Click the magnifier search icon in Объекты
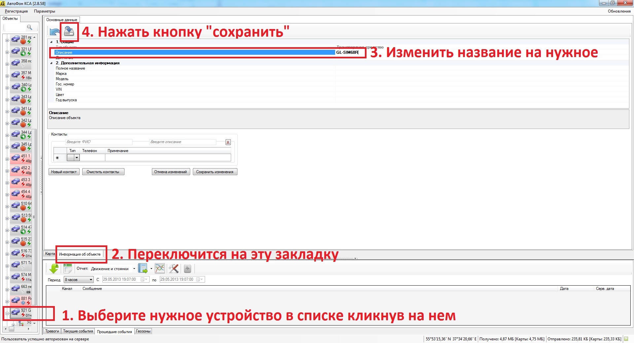634x343 pixels. (29, 27)
